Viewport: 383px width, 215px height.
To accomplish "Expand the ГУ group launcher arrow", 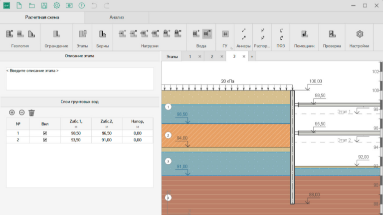I will coord(231,48).
